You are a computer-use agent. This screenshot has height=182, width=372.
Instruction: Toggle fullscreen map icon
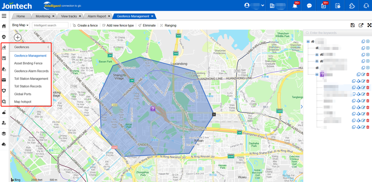[369, 25]
